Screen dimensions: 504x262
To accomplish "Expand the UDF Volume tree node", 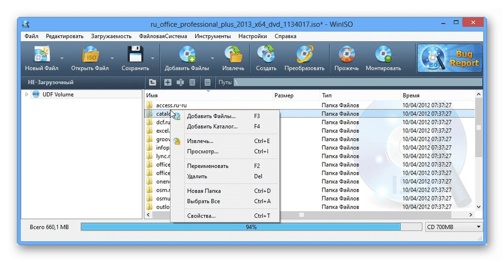I will [x=27, y=94].
